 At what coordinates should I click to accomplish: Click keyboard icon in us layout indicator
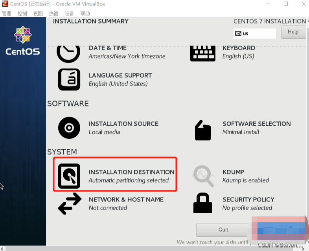click(x=238, y=33)
